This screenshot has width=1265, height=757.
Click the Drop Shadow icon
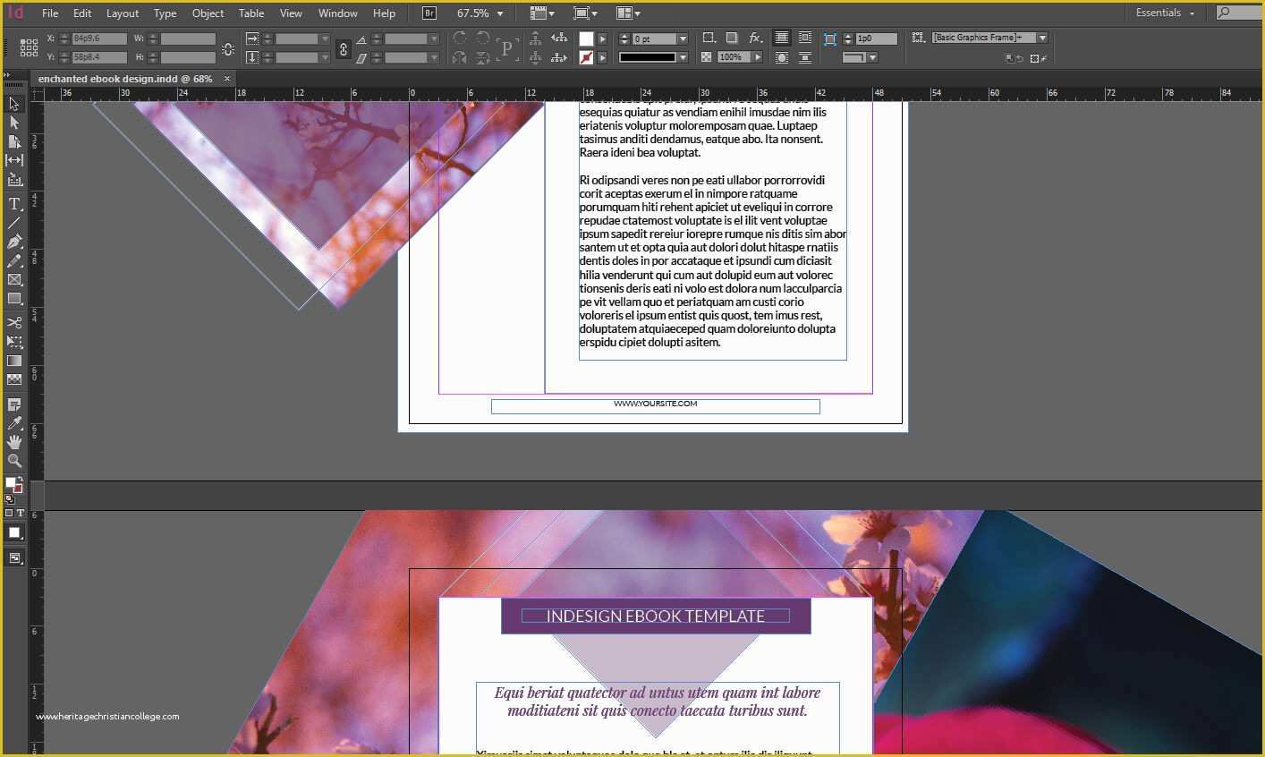tap(732, 38)
